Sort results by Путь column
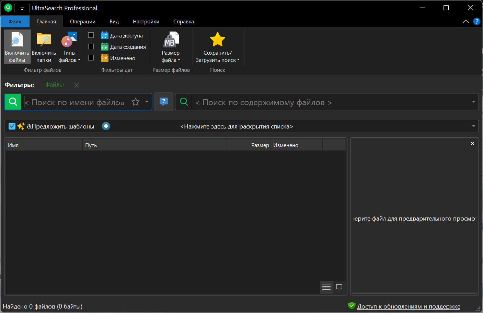The width and height of the screenshot is (483, 313). click(x=155, y=145)
